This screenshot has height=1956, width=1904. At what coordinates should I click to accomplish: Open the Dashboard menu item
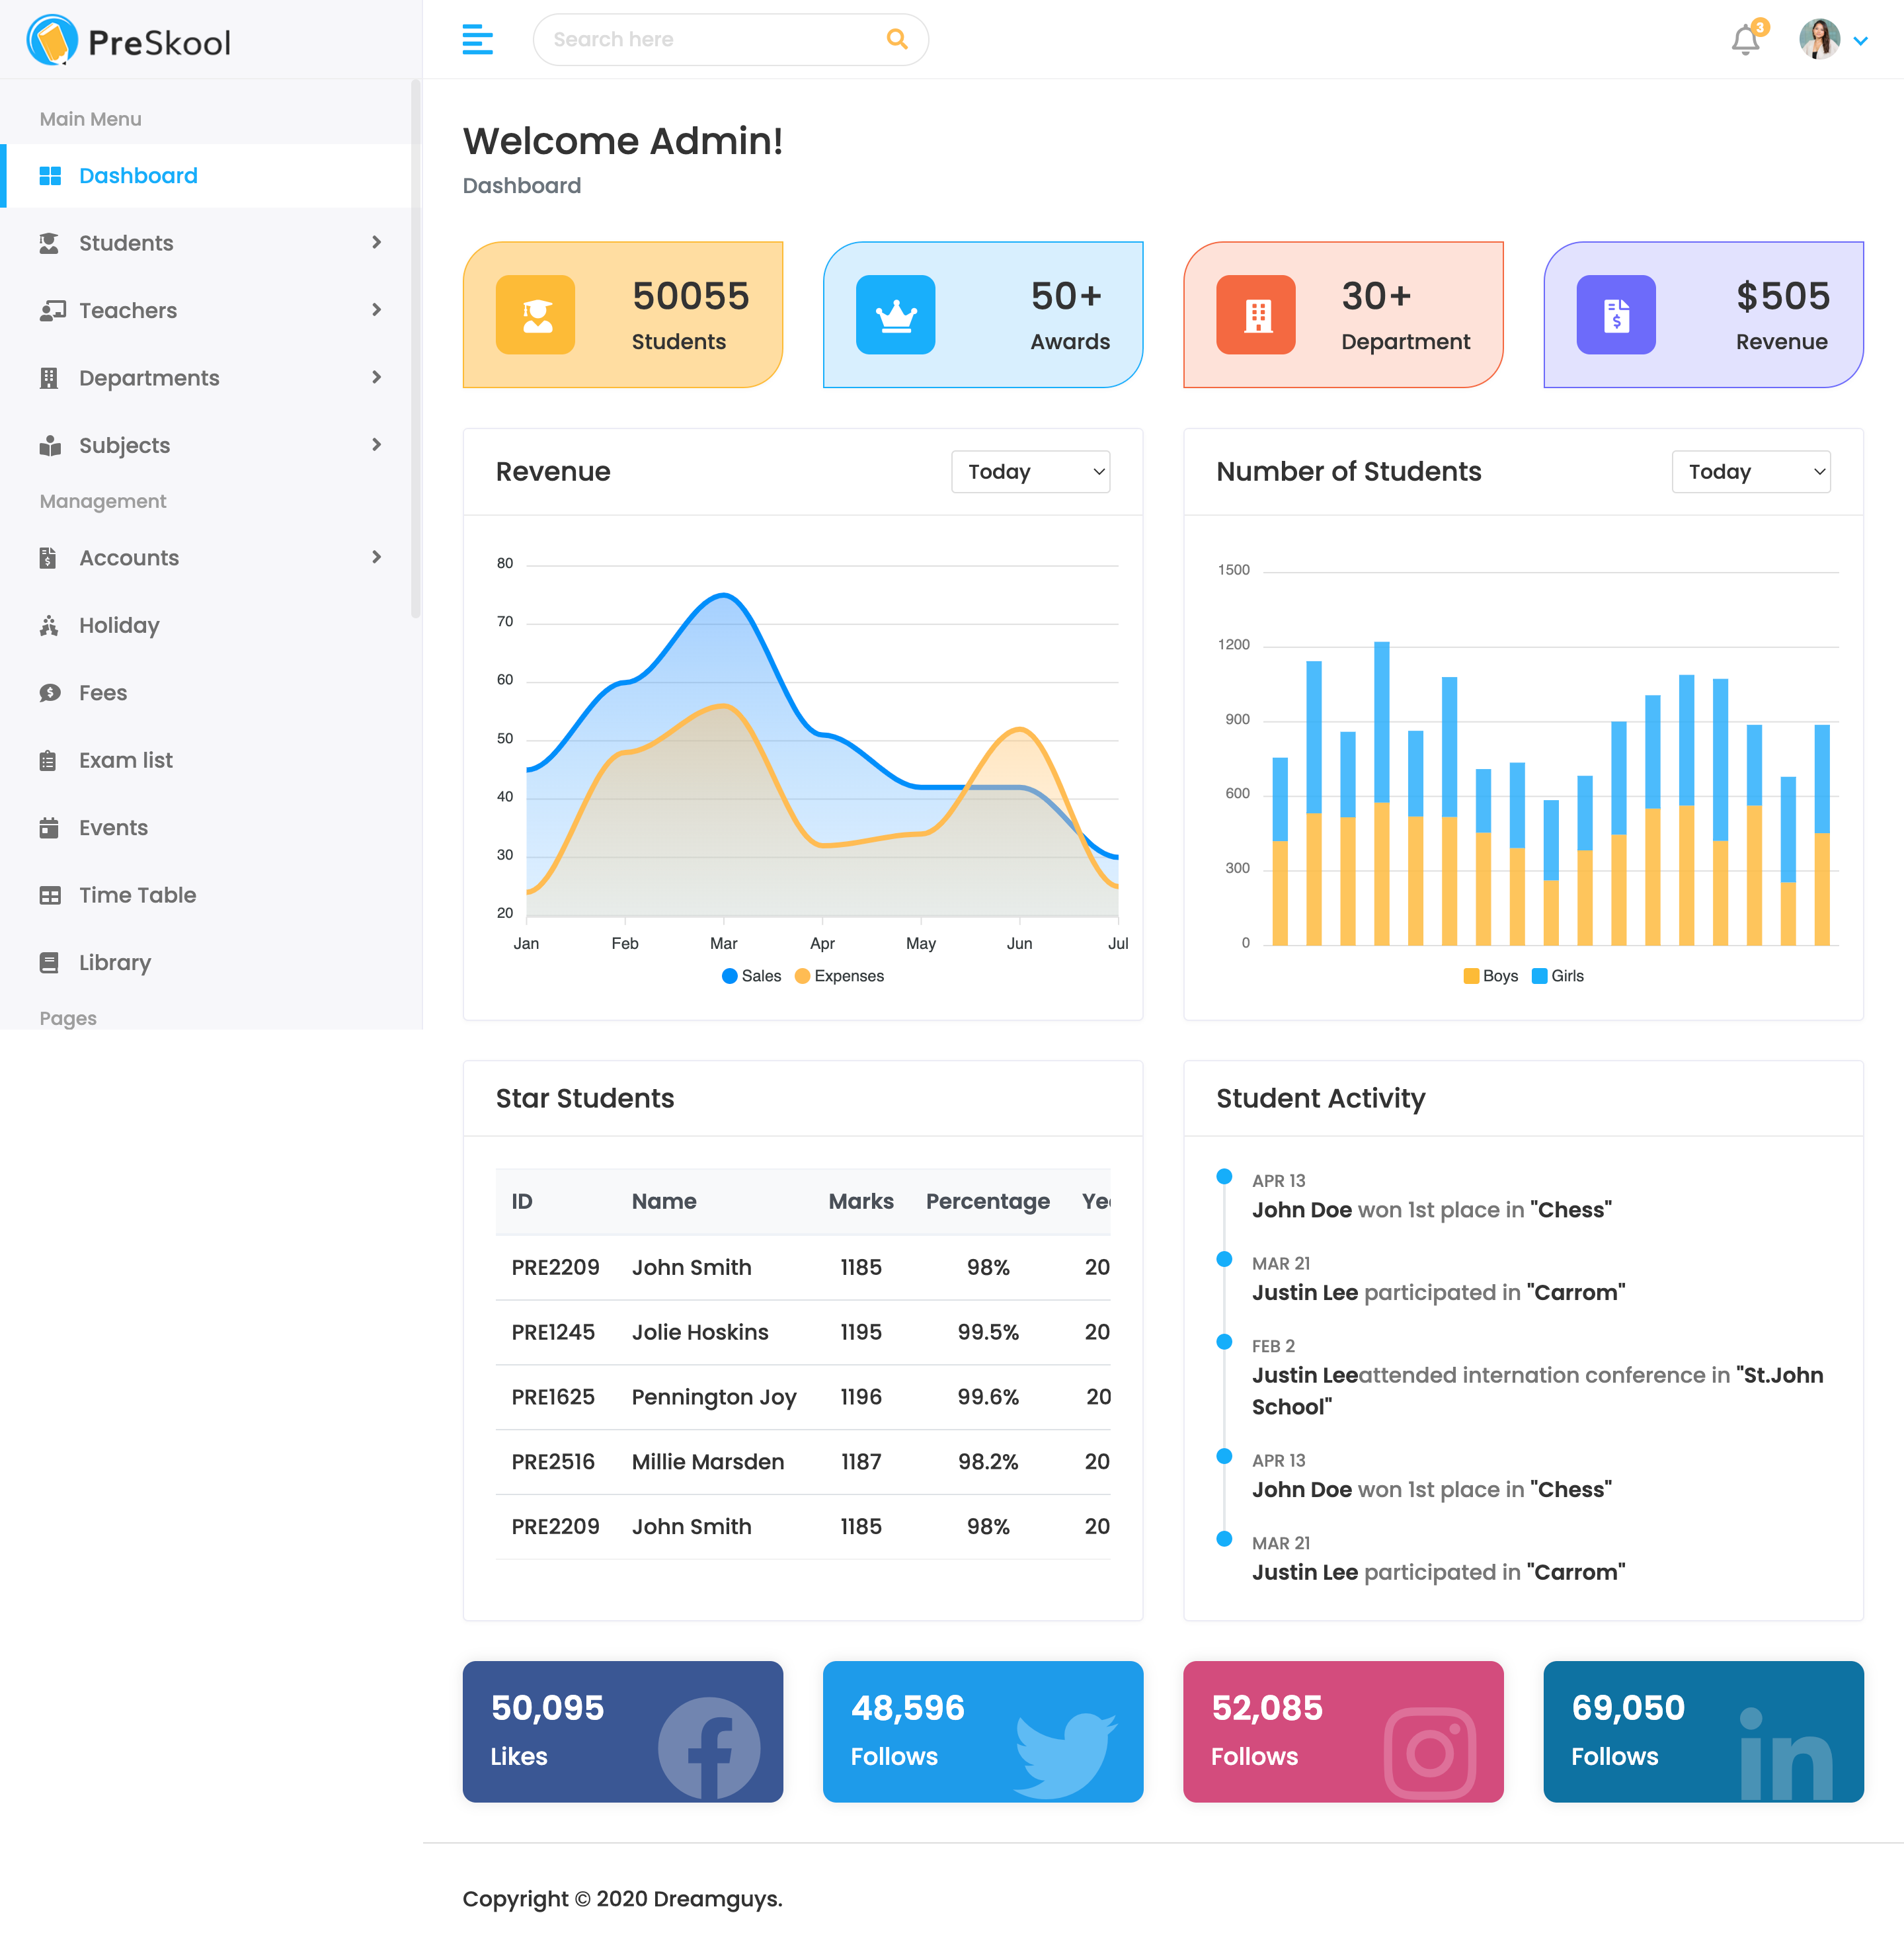138,176
